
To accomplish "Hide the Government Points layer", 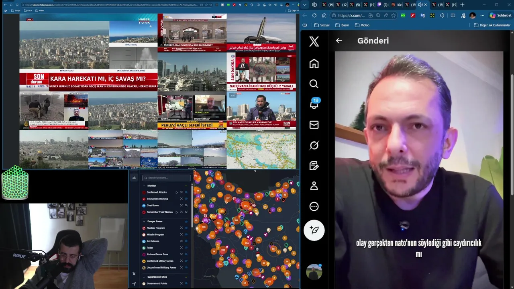I will click(x=186, y=283).
